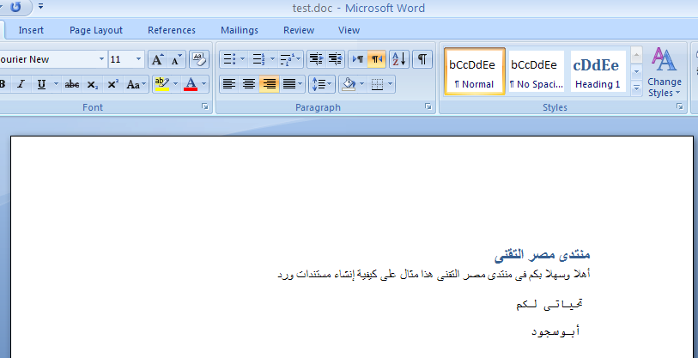Open highlight color dropdown arrow
The width and height of the screenshot is (698, 358).
coord(175,84)
